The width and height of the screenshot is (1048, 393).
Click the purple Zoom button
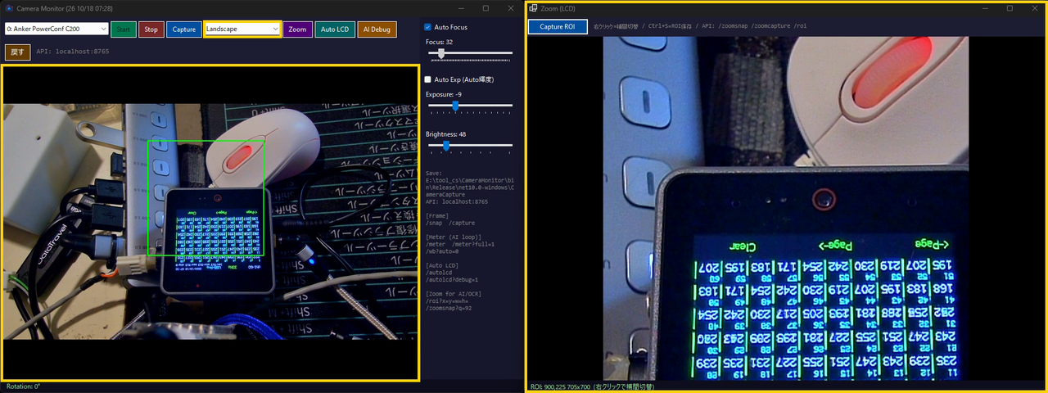[297, 29]
